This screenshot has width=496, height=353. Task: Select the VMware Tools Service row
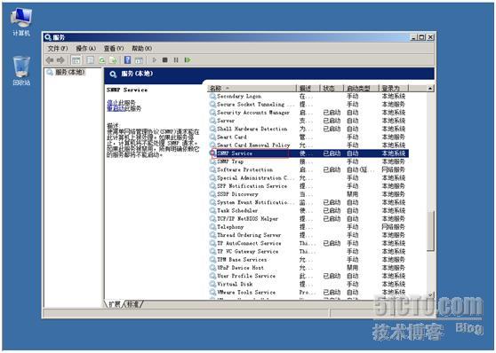coord(308,292)
